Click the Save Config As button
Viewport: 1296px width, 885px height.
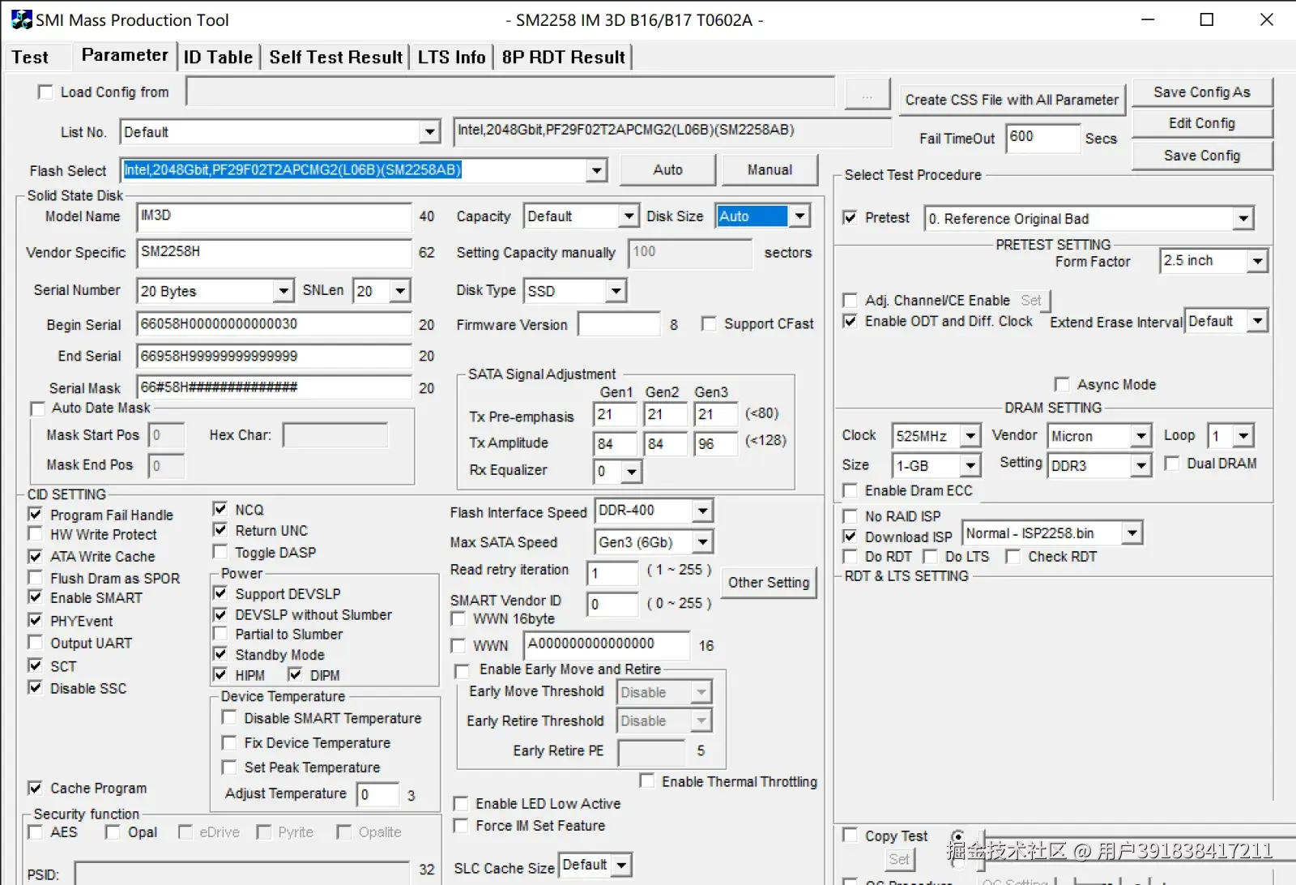1201,92
